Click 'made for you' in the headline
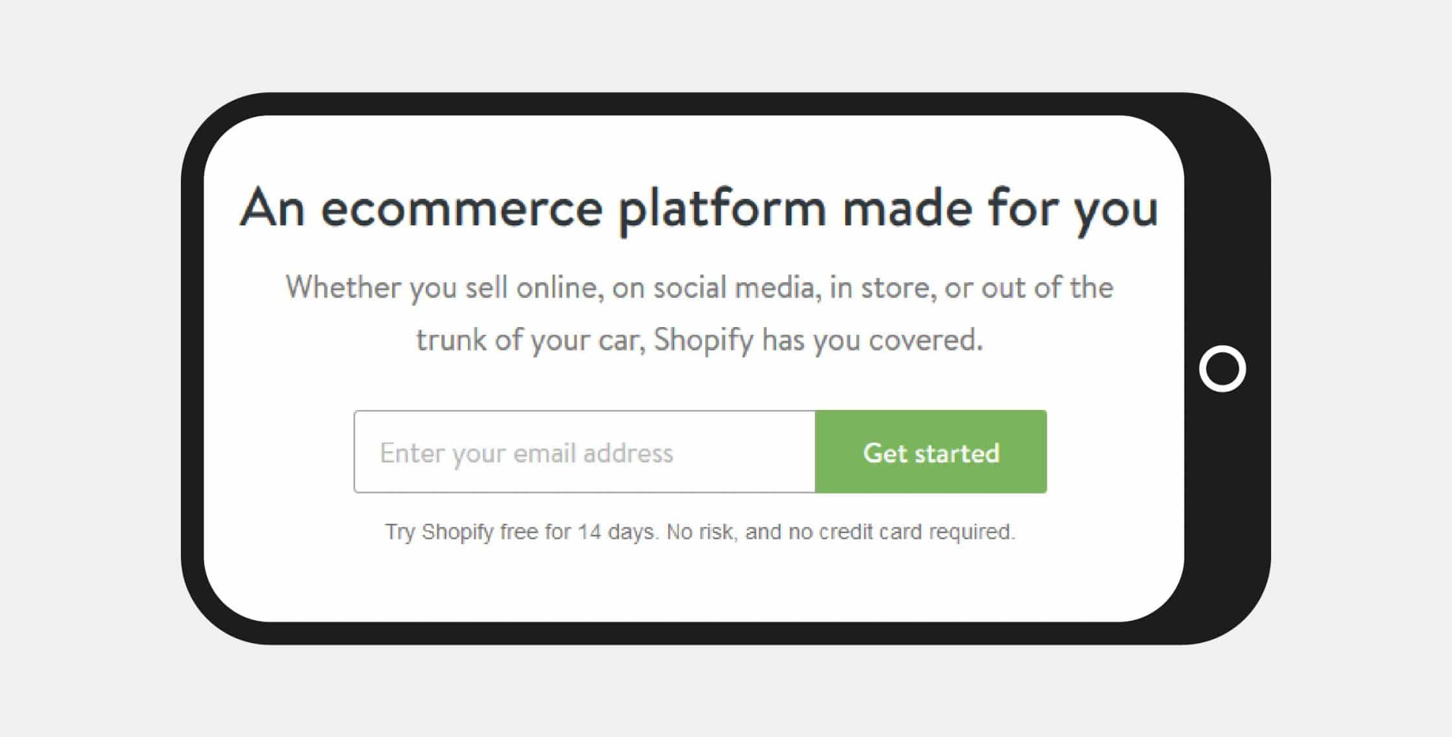Viewport: 1452px width, 737px height. coord(1000,210)
